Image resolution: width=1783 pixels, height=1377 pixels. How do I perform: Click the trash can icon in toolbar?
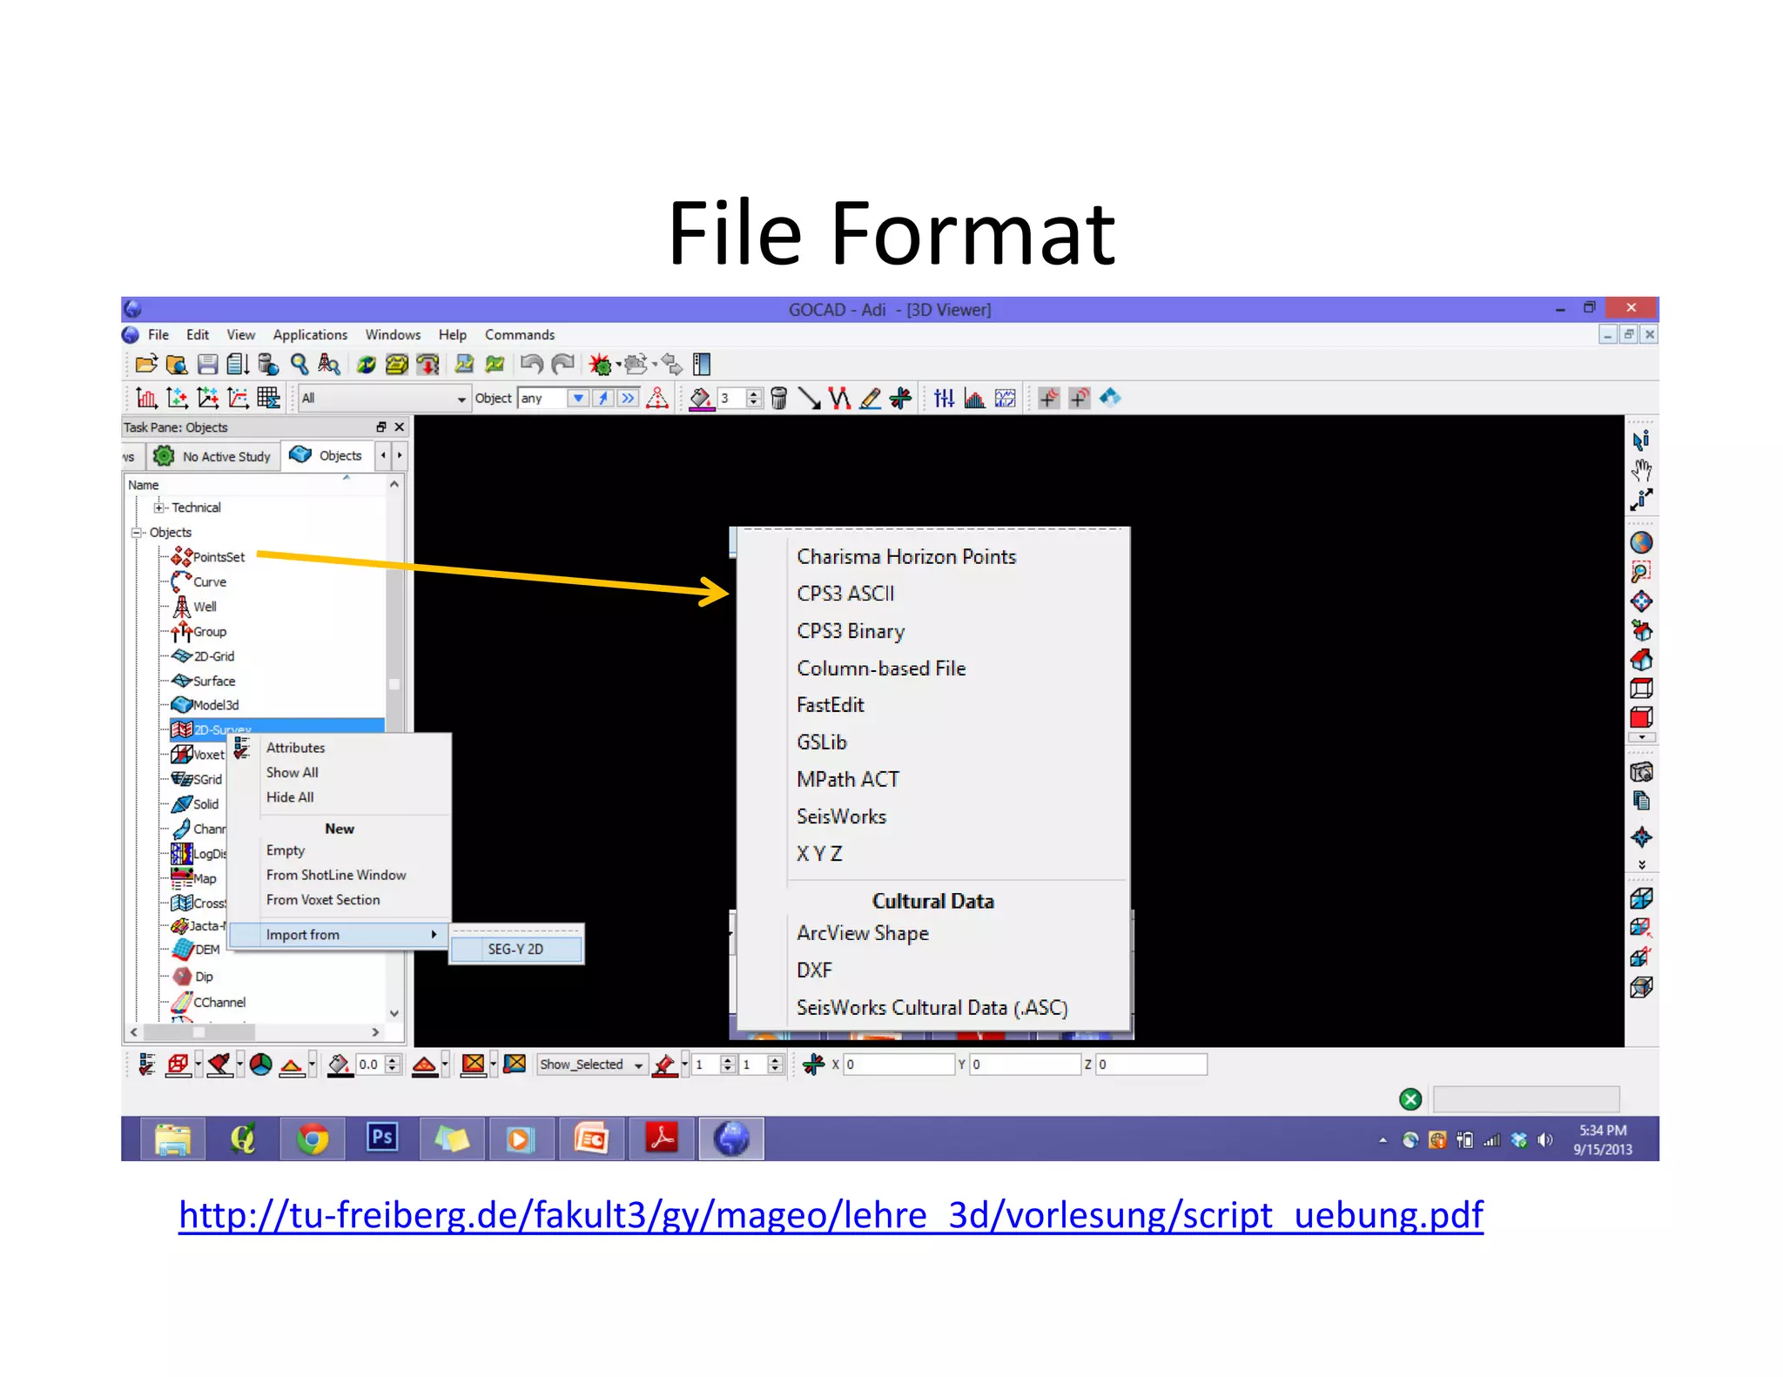779,399
